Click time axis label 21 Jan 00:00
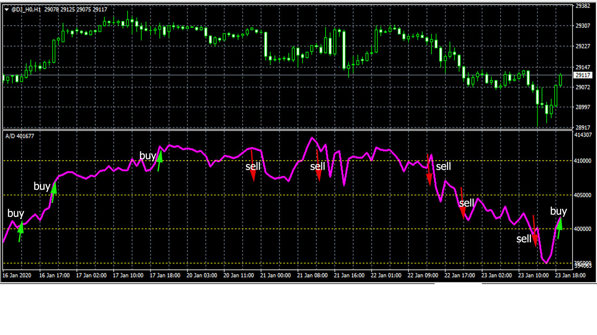 [276, 276]
